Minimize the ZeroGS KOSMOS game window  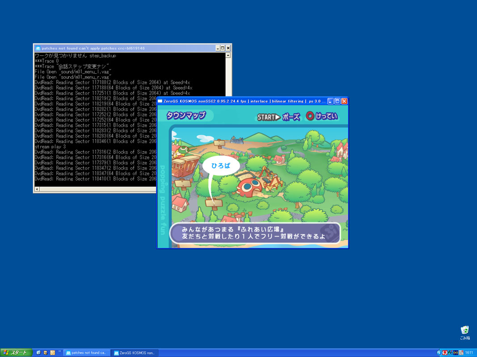[x=331, y=101]
